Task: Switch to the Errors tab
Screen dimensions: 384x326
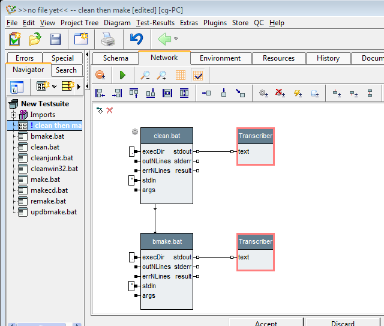Action: point(25,58)
